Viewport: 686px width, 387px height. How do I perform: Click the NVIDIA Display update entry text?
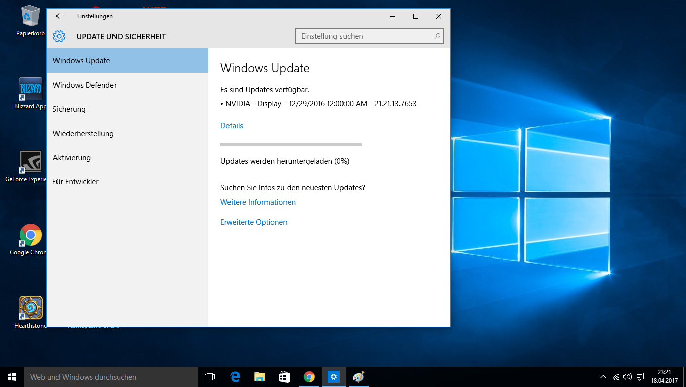click(x=318, y=104)
